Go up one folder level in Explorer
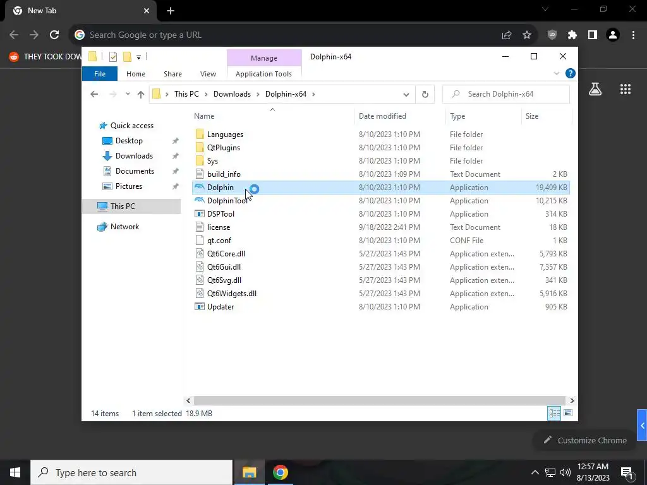Viewport: 647px width, 485px height. click(x=141, y=95)
